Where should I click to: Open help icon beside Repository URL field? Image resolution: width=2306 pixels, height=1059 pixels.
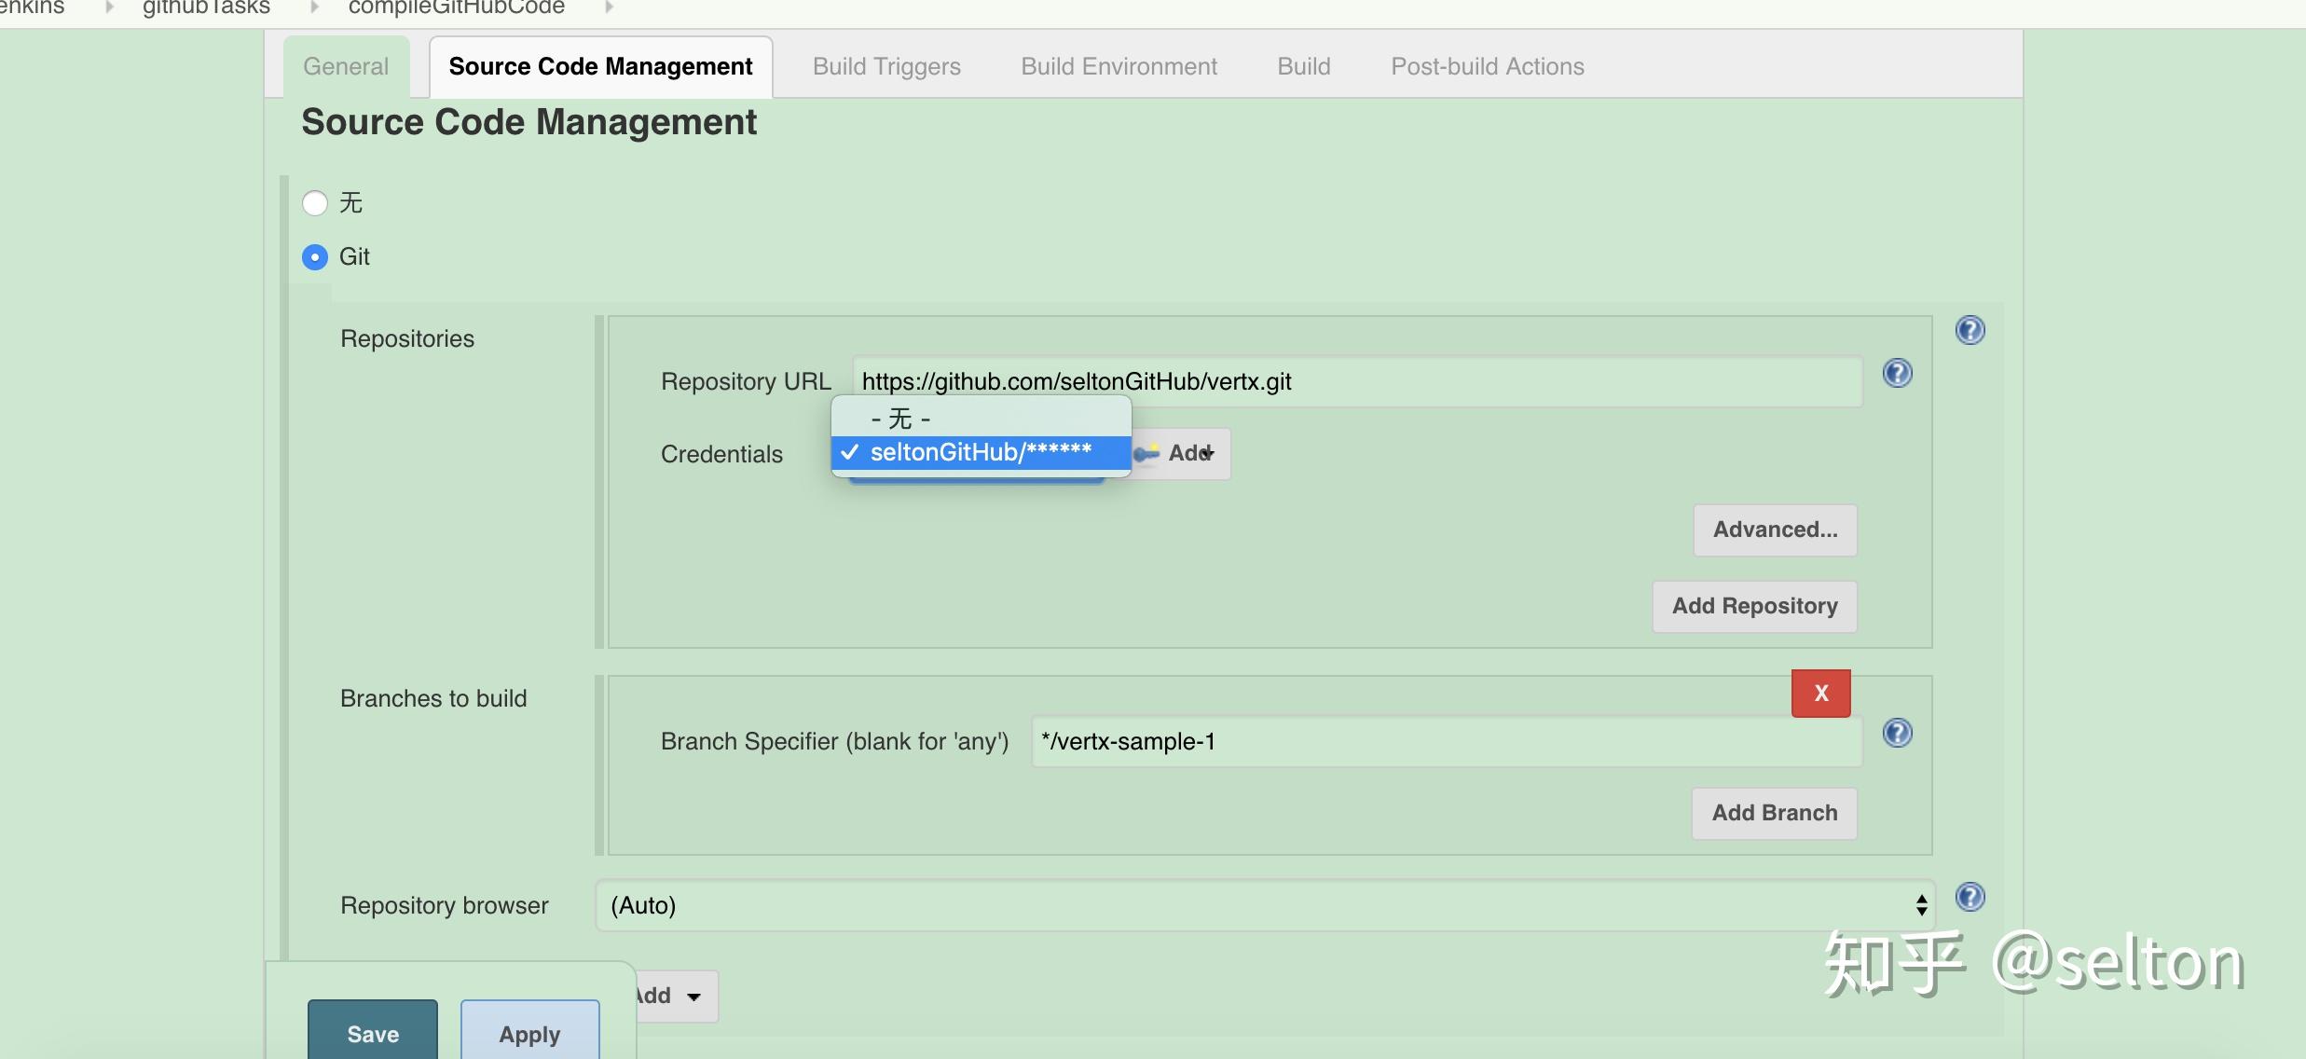[x=1897, y=373]
